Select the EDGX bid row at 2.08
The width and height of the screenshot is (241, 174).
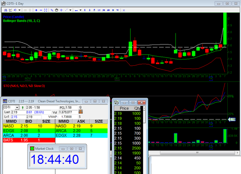point(29,131)
